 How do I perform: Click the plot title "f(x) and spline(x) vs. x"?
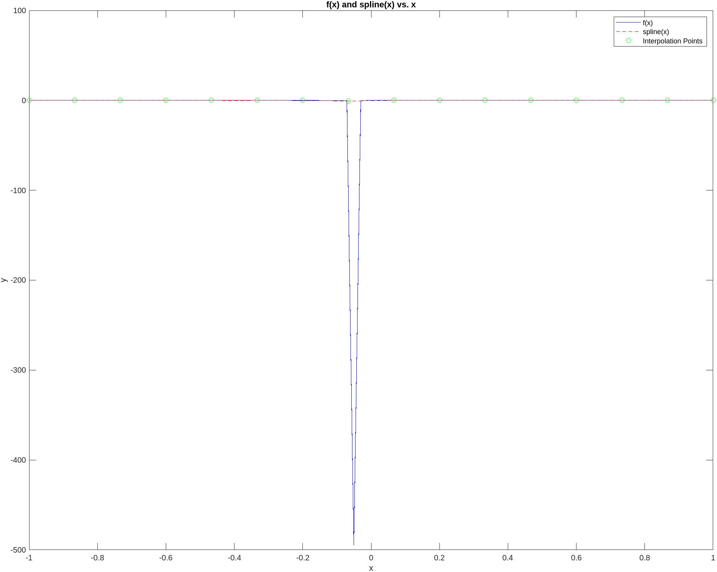point(371,5)
